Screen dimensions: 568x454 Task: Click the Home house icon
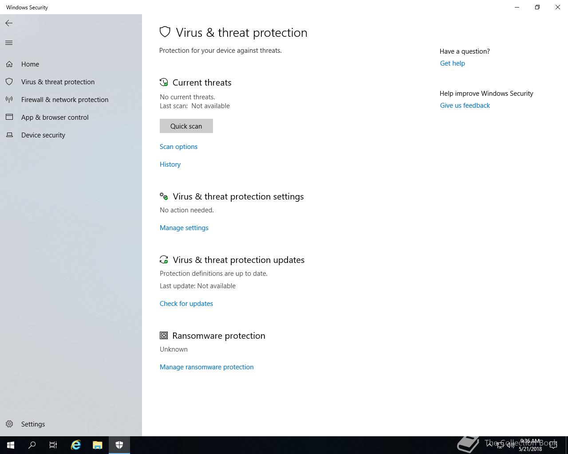[x=9, y=64]
